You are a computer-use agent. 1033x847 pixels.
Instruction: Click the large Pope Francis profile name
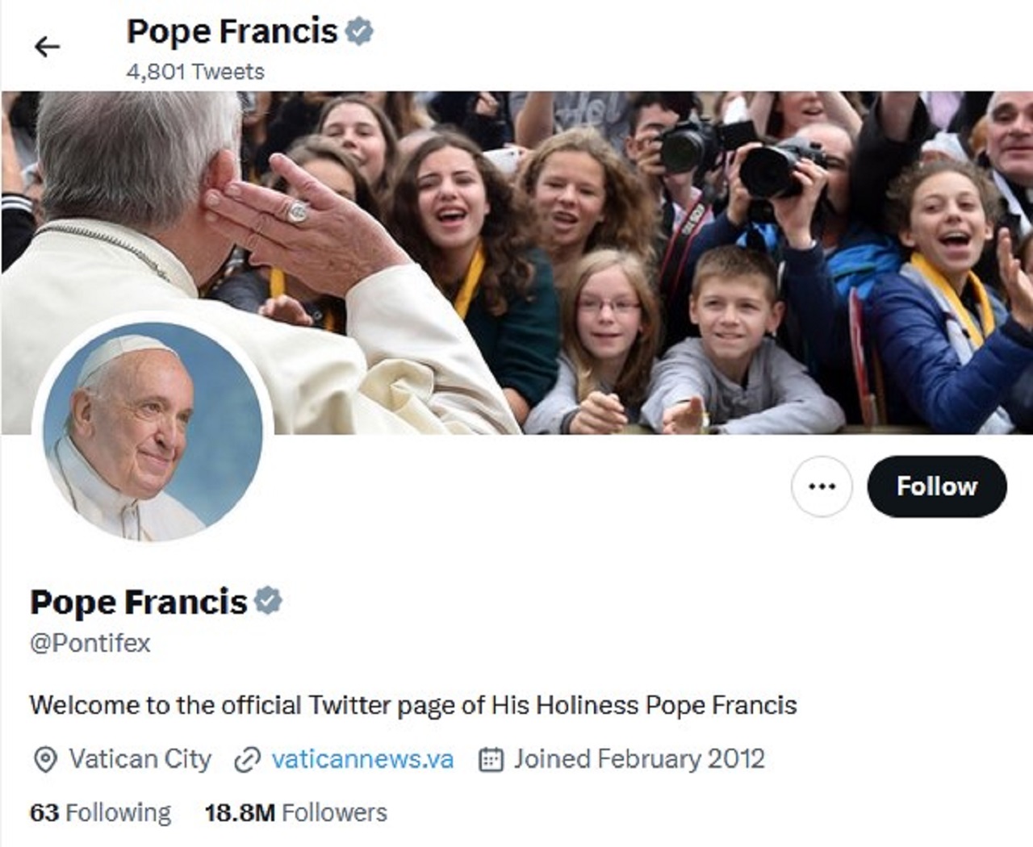pos(138,602)
